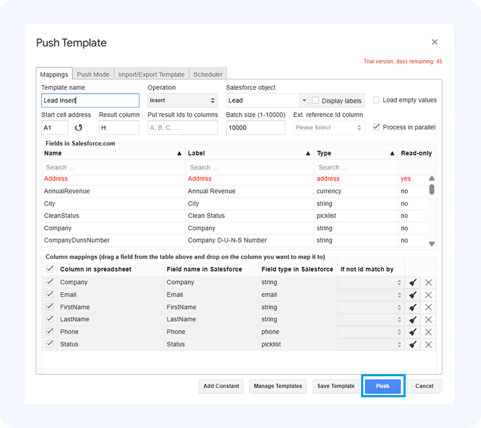481x428 pixels.
Task: Click the brush icon in the Status row
Action: [x=413, y=345]
